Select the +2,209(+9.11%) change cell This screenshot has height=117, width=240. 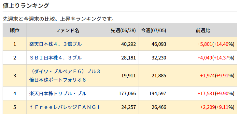[203, 107]
